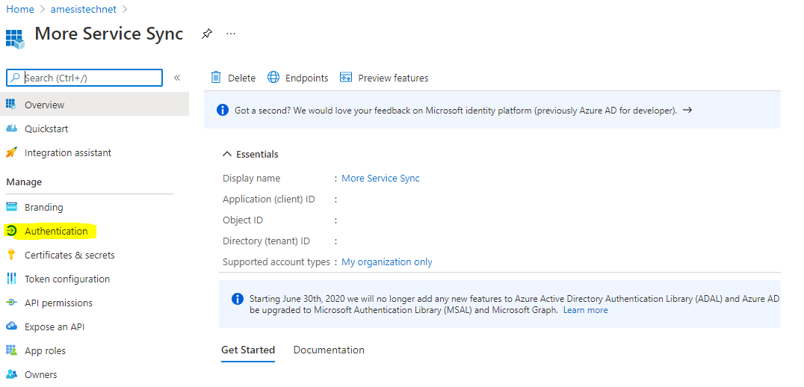Screen dimensions: 804x387
Task: Click the Supported account types label
Action: pos(276,262)
